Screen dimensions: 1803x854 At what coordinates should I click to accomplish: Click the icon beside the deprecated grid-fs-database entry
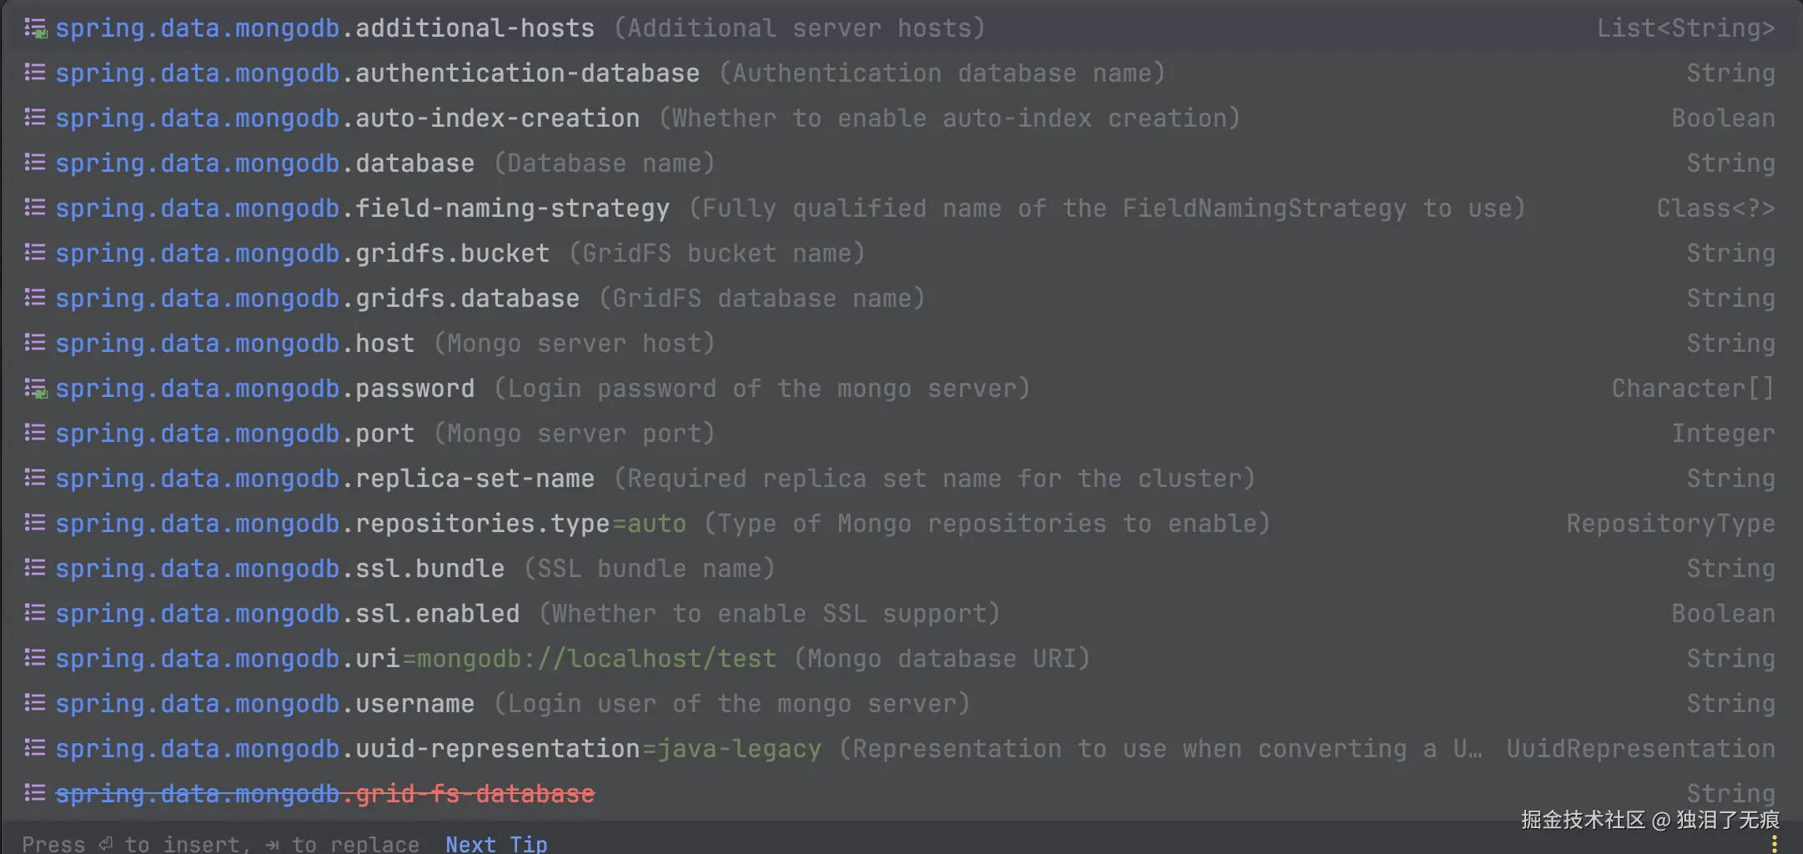point(35,793)
